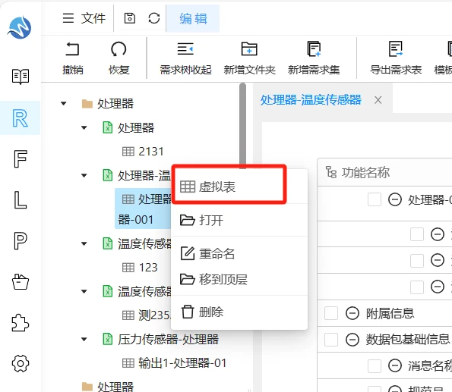Tick checkbox beside 处理器-0 row
This screenshot has height=392, width=452.
pos(375,199)
